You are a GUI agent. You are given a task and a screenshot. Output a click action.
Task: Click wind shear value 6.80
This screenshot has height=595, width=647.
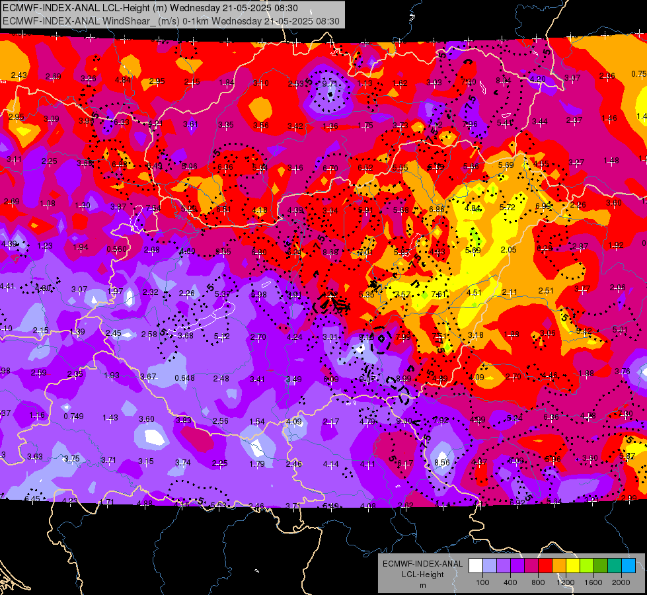(259, 253)
